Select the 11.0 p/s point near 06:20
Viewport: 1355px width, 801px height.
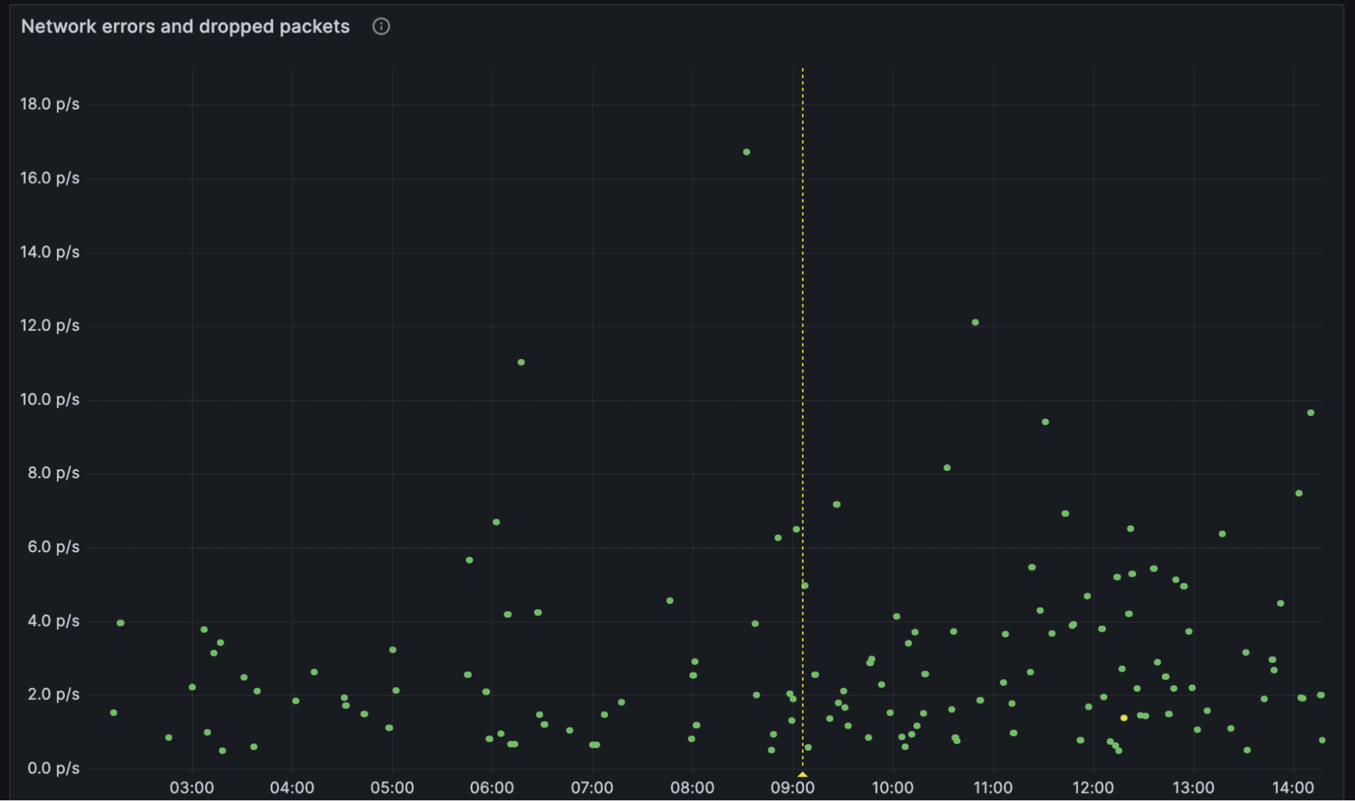[x=521, y=363]
